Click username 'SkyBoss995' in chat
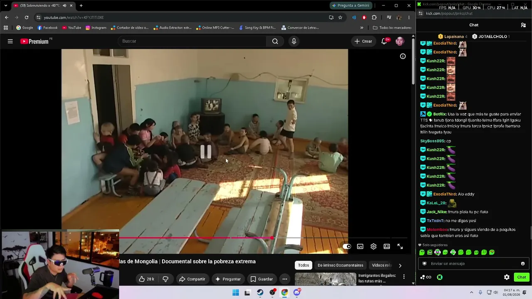Screen dimensions: 532x299 (432, 141)
